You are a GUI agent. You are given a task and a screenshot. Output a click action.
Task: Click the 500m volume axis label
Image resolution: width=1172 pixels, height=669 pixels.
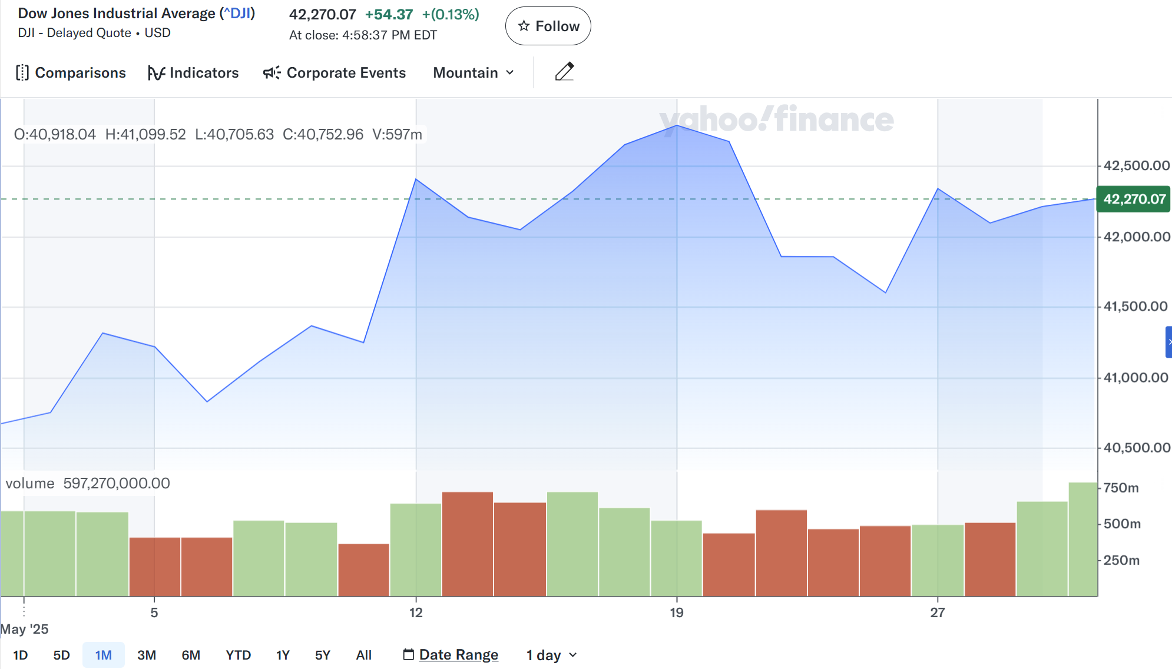pyautogui.click(x=1122, y=524)
